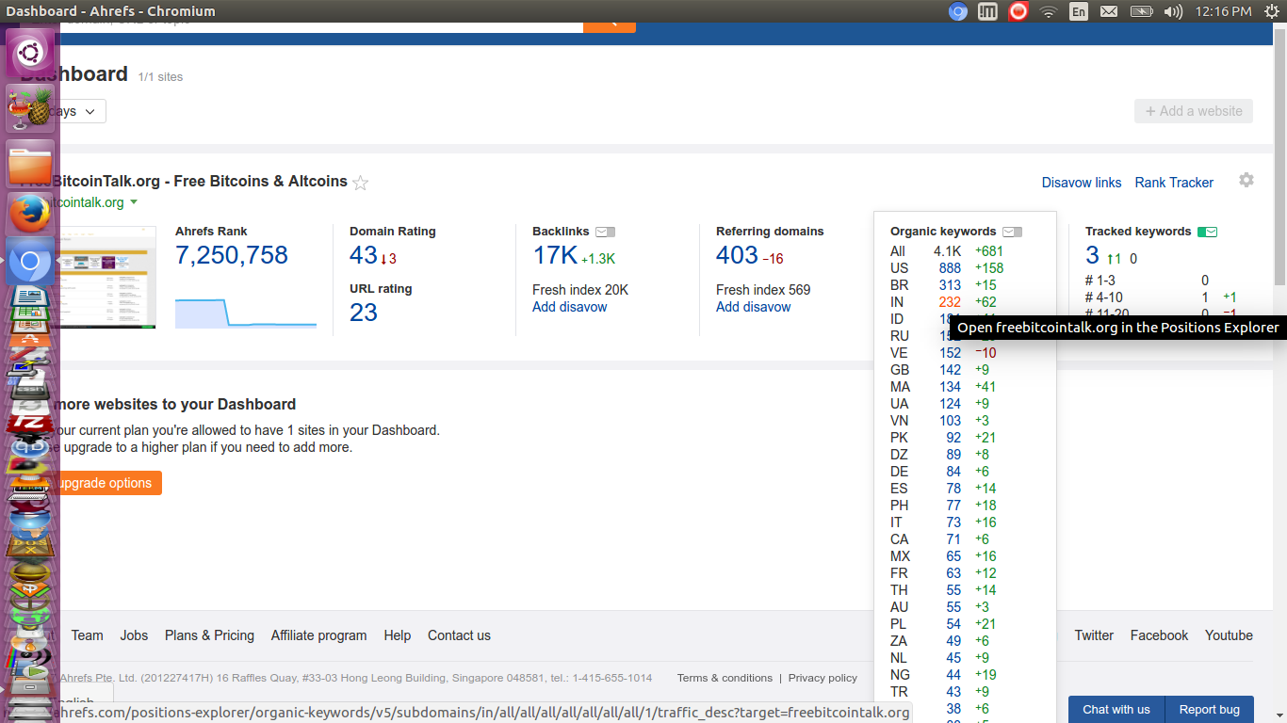Open the Team footer link
The height and width of the screenshot is (723, 1287).
[88, 635]
